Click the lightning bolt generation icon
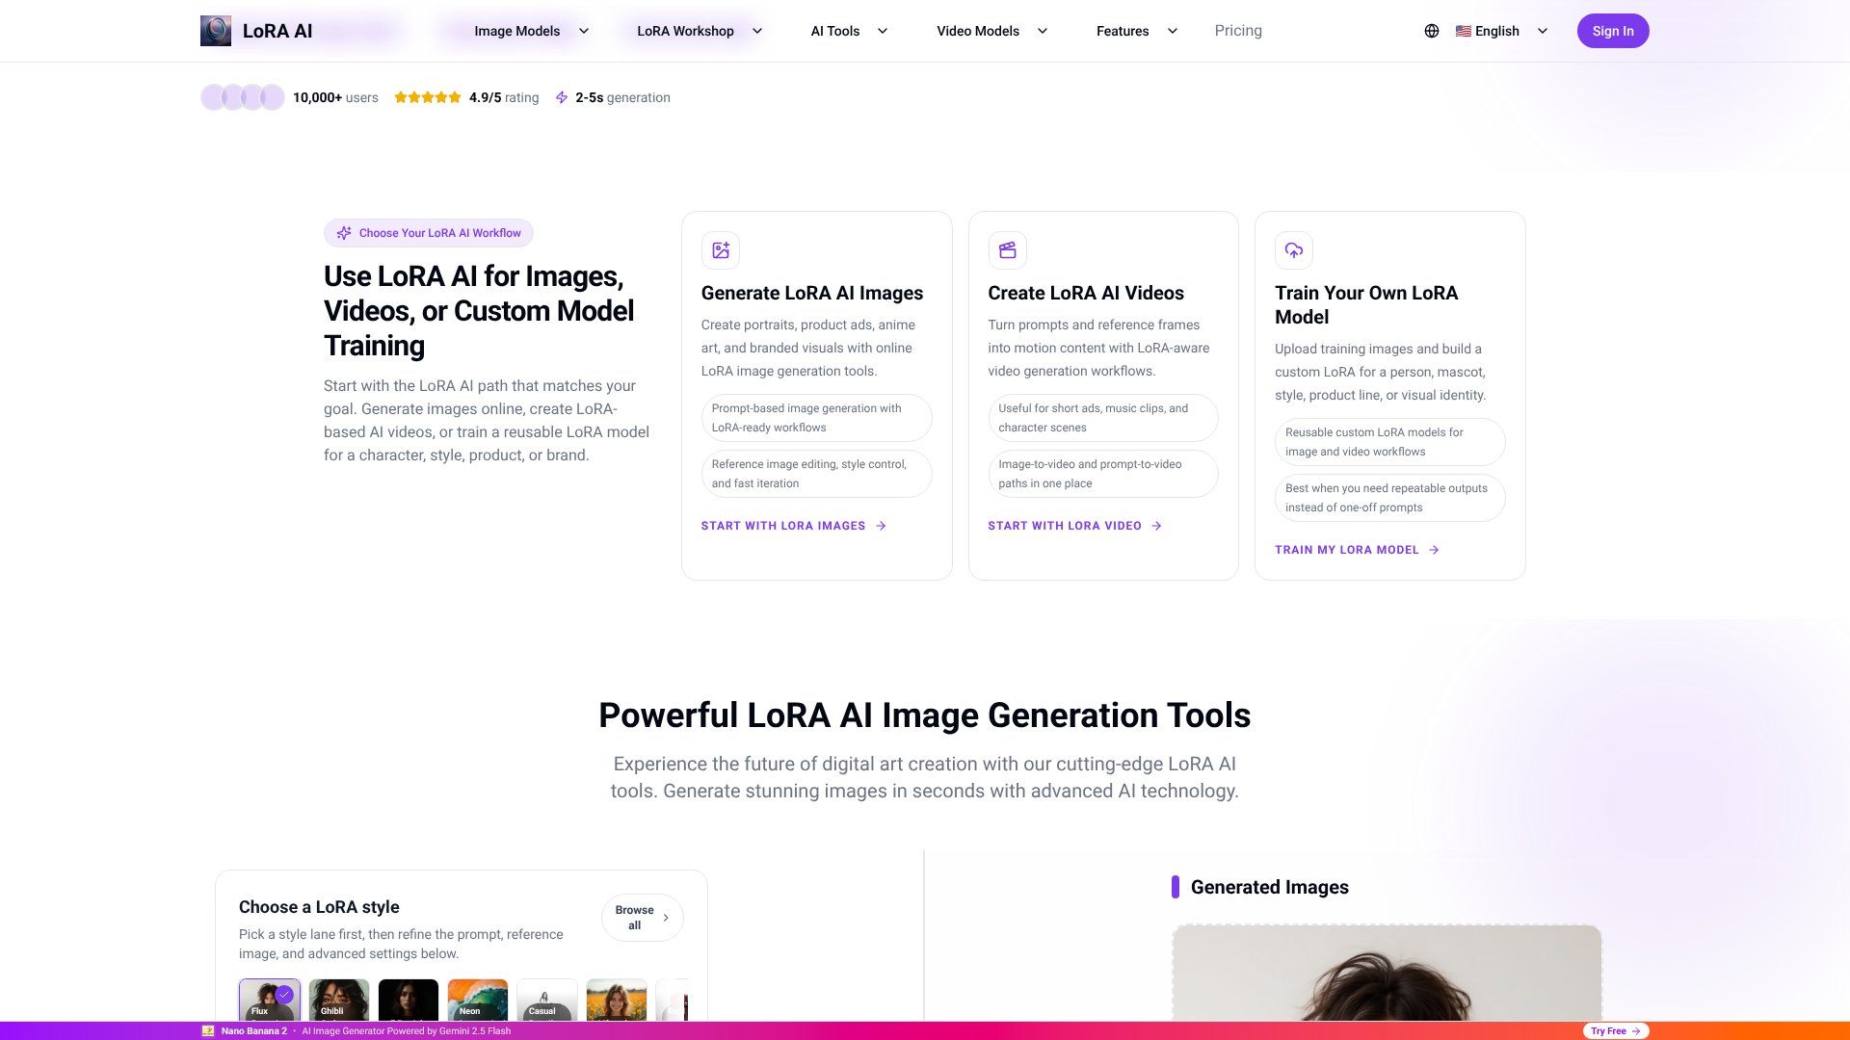Viewport: 1850px width, 1040px height. coord(562,97)
